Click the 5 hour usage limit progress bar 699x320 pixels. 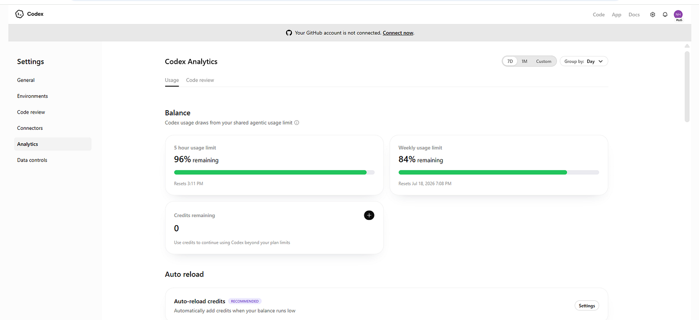point(274,172)
